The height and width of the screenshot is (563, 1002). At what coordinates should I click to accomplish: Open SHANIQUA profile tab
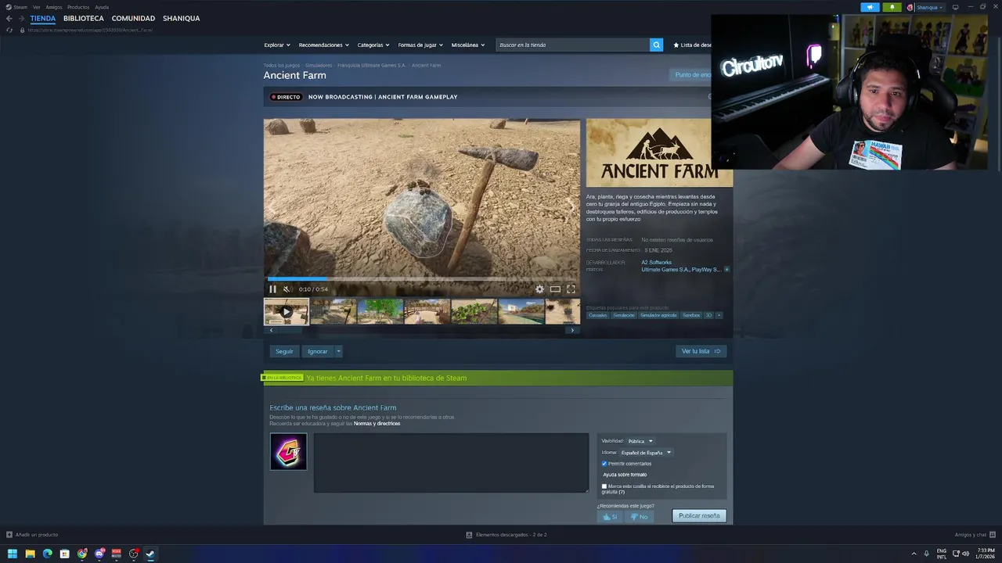point(182,18)
